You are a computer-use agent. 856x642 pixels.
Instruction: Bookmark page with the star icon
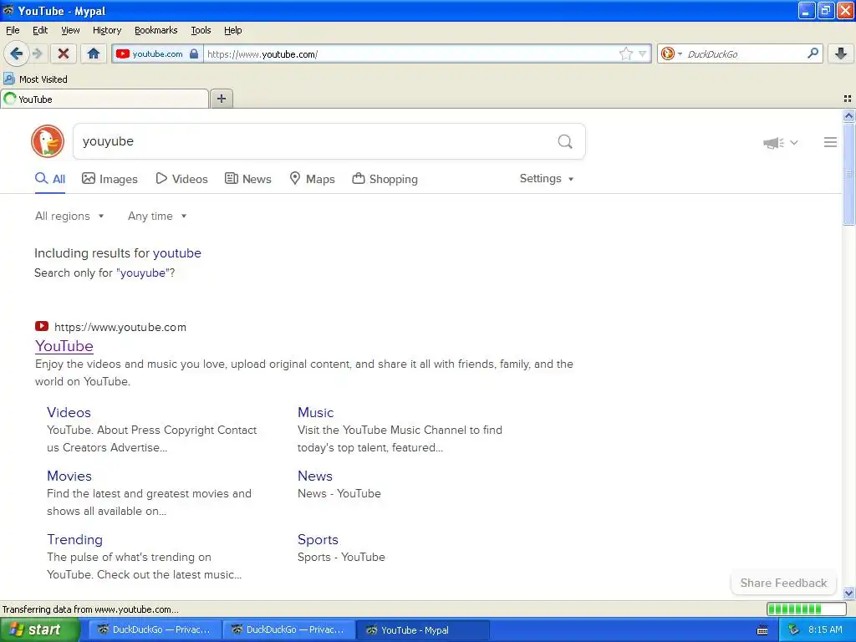[625, 53]
